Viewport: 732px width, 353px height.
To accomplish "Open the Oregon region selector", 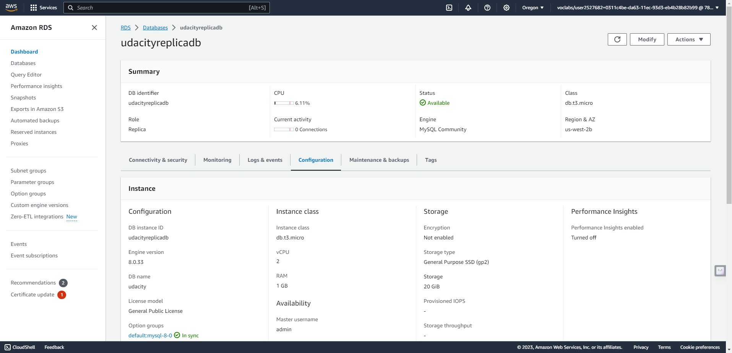I will tap(532, 8).
